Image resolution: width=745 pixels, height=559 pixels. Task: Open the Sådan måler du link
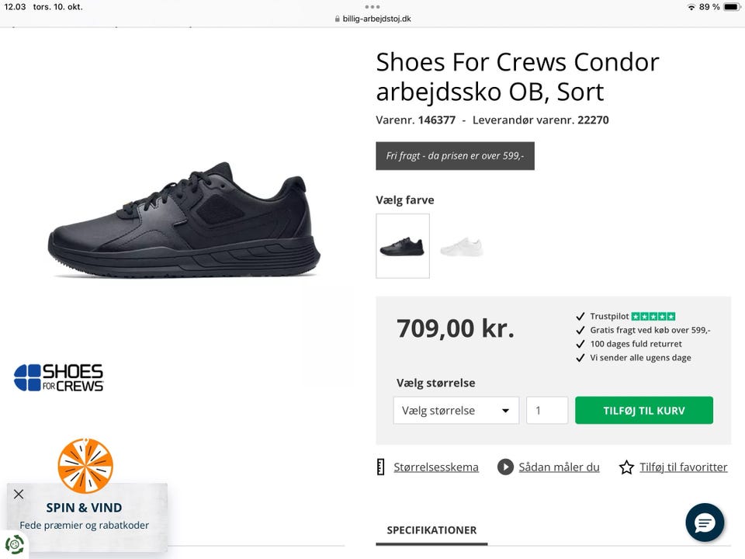tap(559, 467)
